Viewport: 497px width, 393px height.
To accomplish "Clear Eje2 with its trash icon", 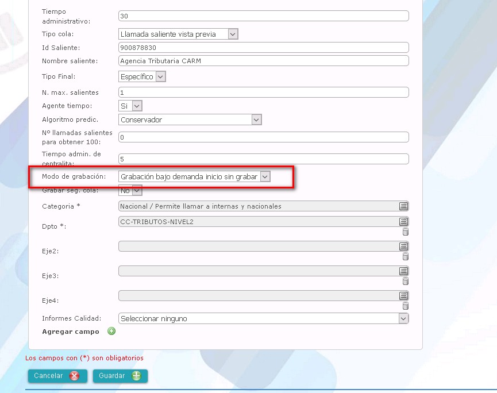I will [406, 256].
